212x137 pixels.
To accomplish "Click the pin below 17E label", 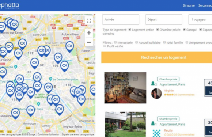I will click(35, 63).
